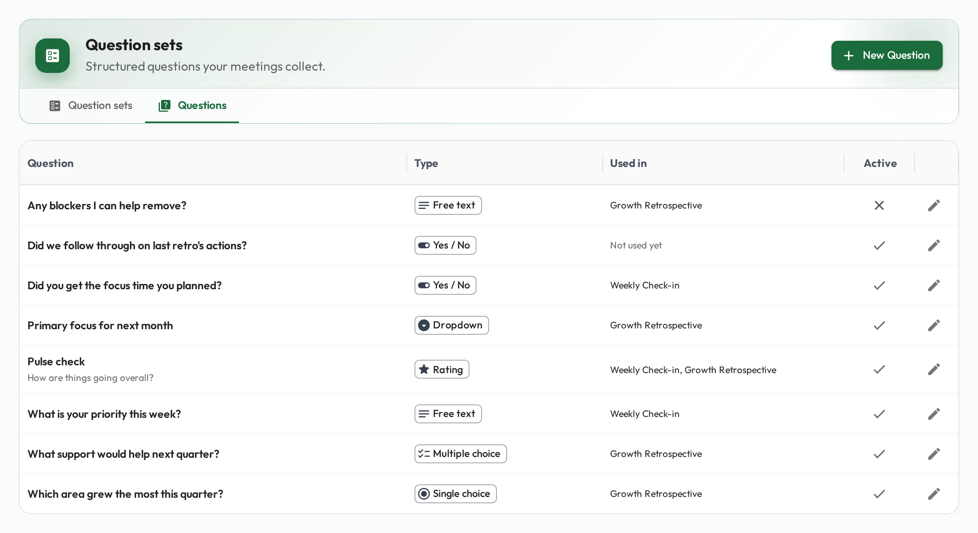Viewport: 978px width, 533px height.
Task: Click active checkmark for 'What is your priority this week?'
Action: click(879, 414)
